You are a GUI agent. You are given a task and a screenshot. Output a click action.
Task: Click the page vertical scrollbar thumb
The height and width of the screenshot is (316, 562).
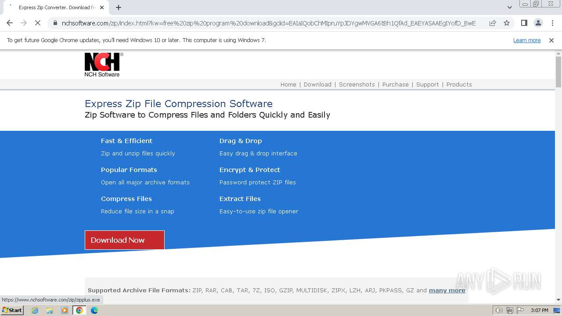[x=558, y=72]
